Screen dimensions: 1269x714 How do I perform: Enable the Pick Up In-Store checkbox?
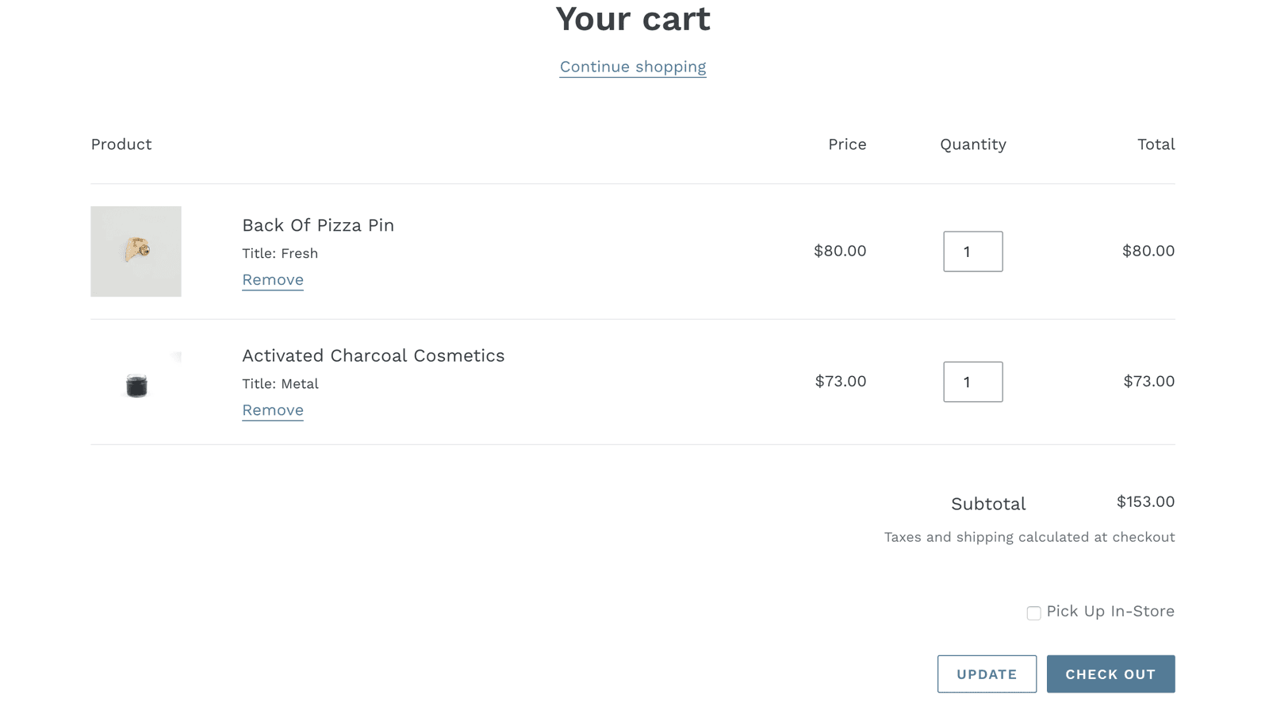[x=1033, y=613]
